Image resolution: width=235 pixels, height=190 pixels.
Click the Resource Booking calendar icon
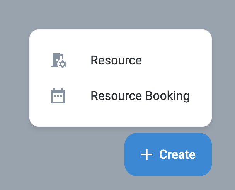[x=58, y=96]
